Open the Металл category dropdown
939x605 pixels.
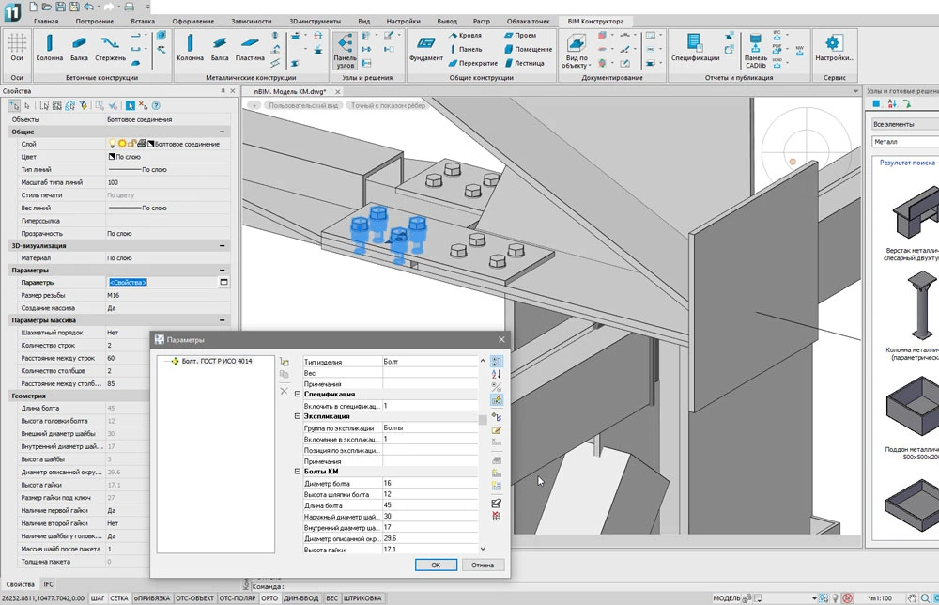tap(903, 142)
